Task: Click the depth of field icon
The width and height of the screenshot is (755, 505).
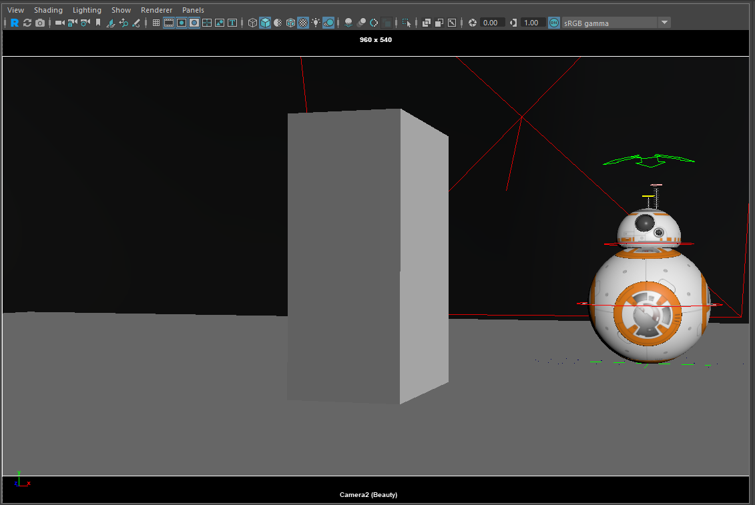Action: coord(387,23)
